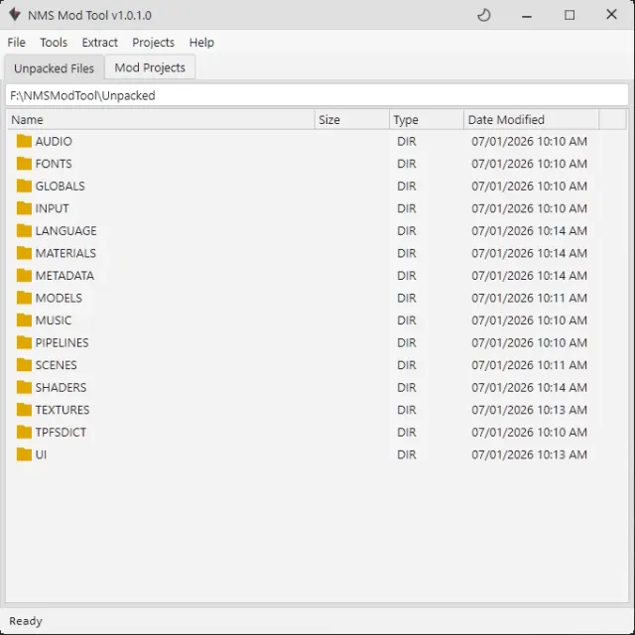The width and height of the screenshot is (635, 635).
Task: Click the PIPELINES folder icon
Action: [24, 342]
